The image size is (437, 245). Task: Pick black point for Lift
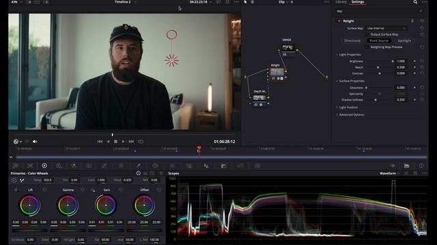tap(16, 190)
